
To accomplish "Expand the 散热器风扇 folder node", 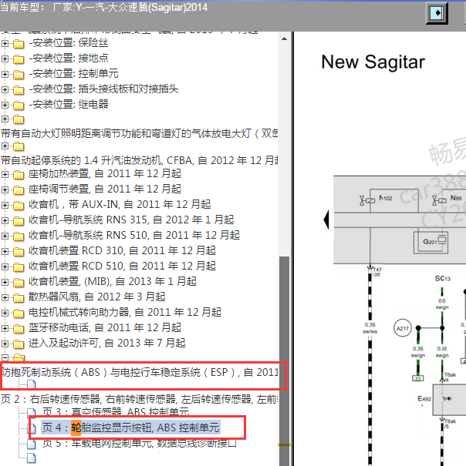I will point(5,298).
